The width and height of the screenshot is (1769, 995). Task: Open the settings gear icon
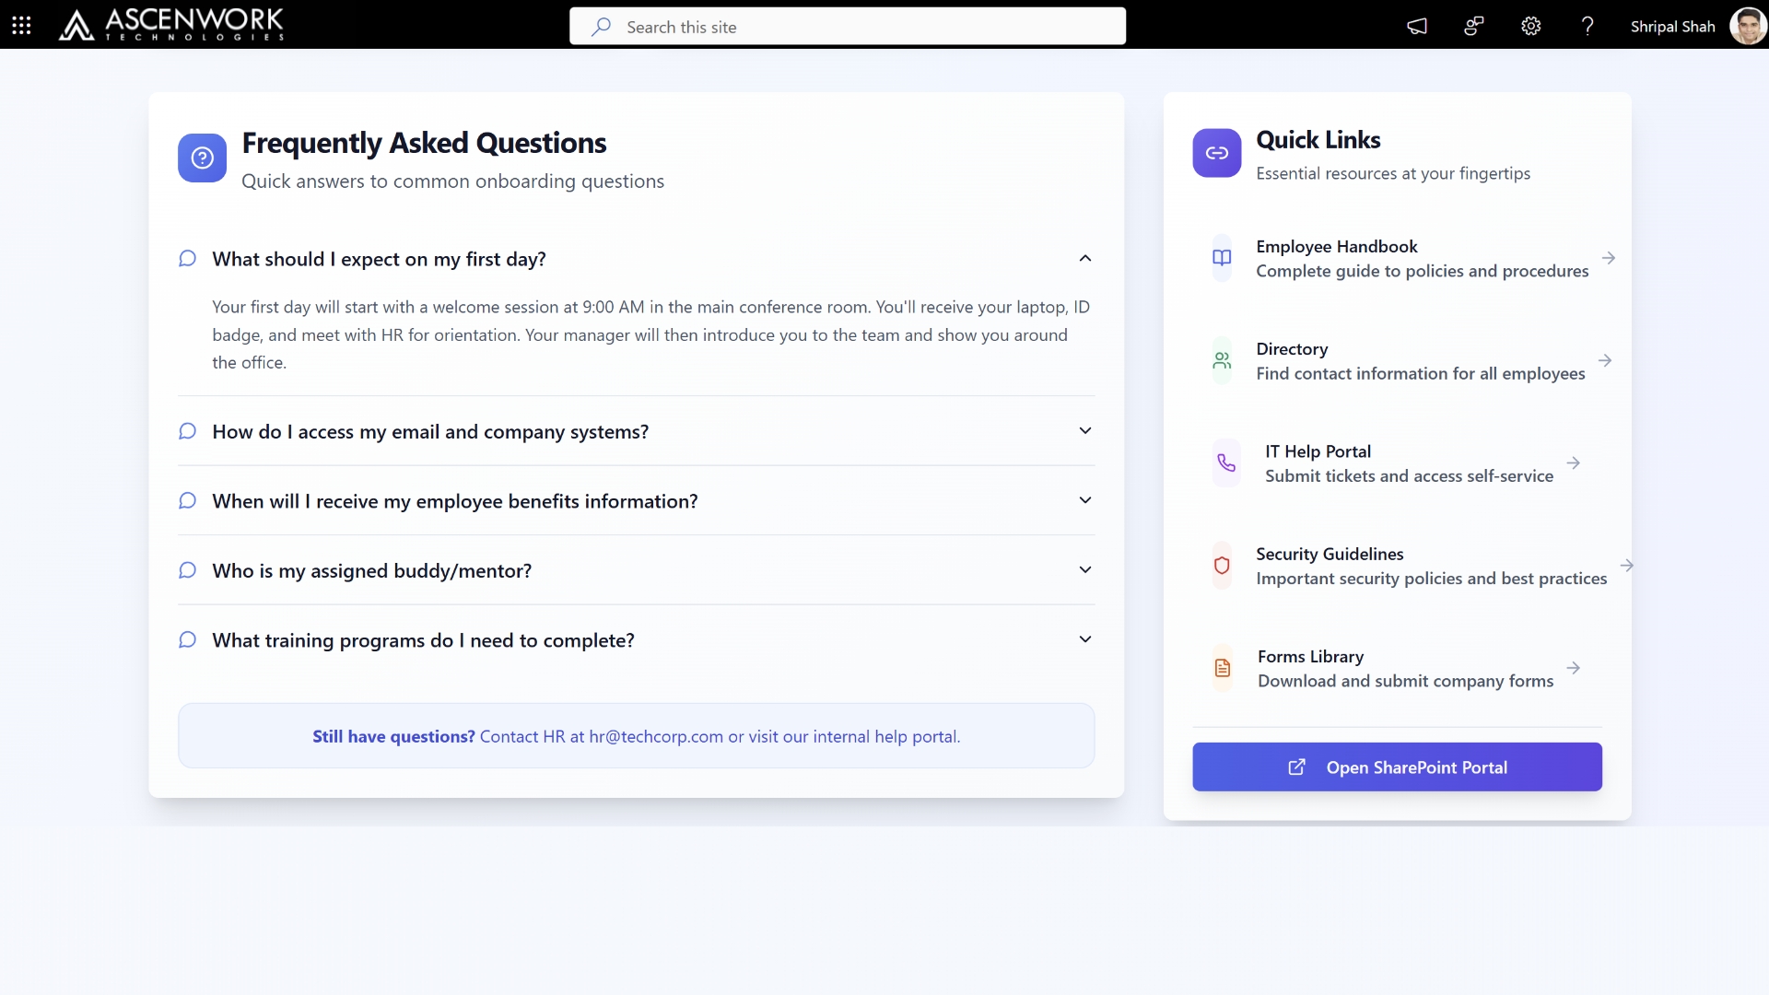1530,26
